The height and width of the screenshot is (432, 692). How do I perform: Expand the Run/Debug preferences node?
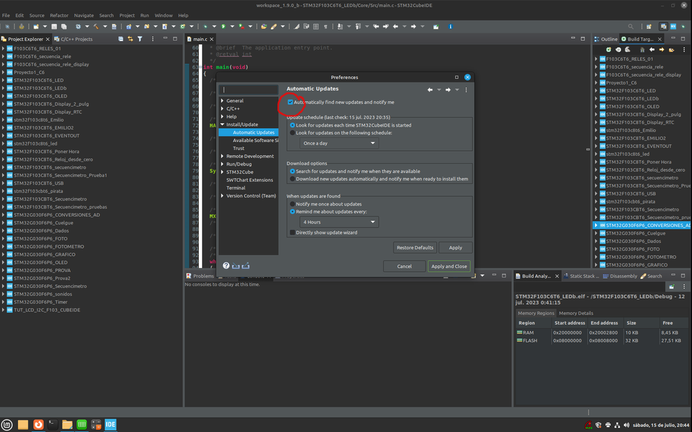tap(222, 164)
